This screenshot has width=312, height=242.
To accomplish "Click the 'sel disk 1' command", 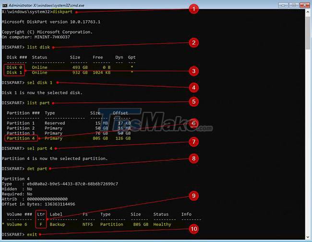I will (x=39, y=83).
